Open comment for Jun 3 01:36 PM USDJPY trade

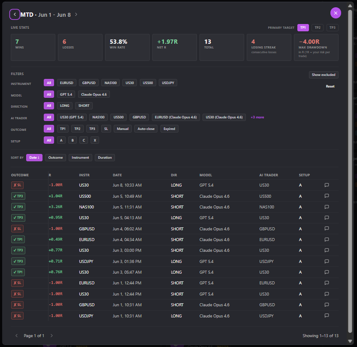coord(327,261)
